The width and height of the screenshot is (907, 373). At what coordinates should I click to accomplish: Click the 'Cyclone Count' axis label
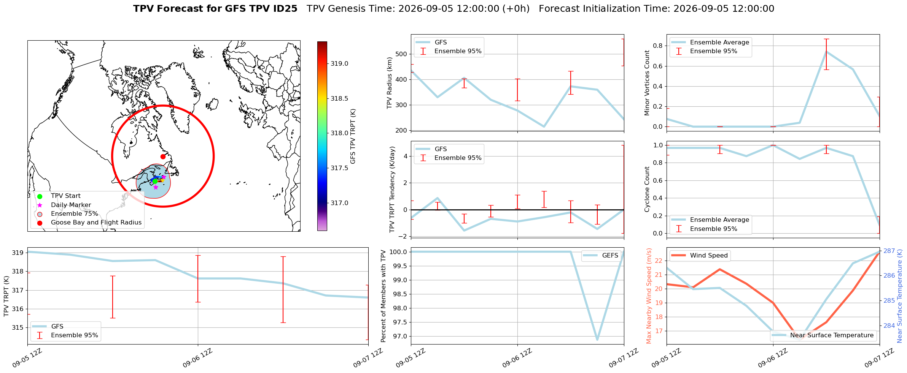[647, 189]
